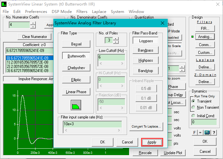Click the Update Plot button
The height and width of the screenshot is (159, 223).
173,153
